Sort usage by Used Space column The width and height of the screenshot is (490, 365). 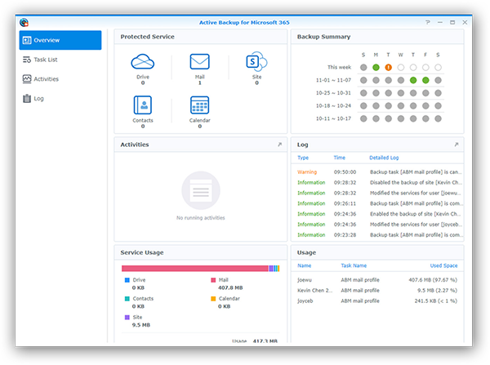[x=443, y=265]
